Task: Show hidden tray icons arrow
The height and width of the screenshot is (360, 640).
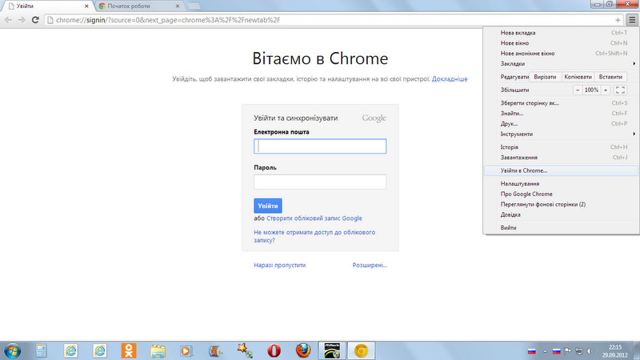Action: point(545,351)
